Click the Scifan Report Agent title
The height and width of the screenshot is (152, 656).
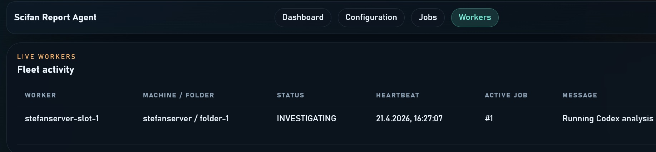point(55,17)
